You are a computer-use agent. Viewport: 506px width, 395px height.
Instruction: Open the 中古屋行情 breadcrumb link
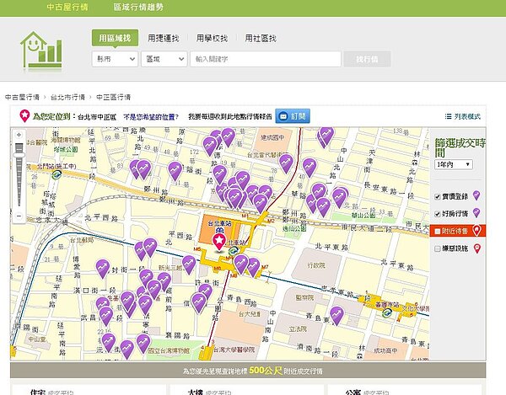tap(22, 97)
